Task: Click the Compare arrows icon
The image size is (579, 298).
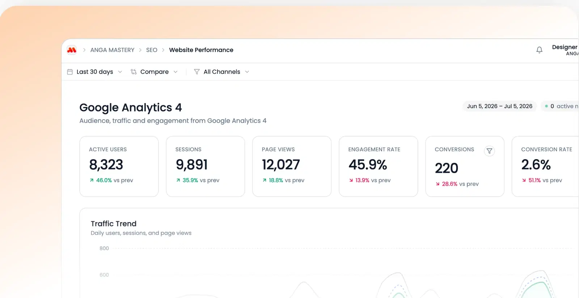Action: click(134, 72)
